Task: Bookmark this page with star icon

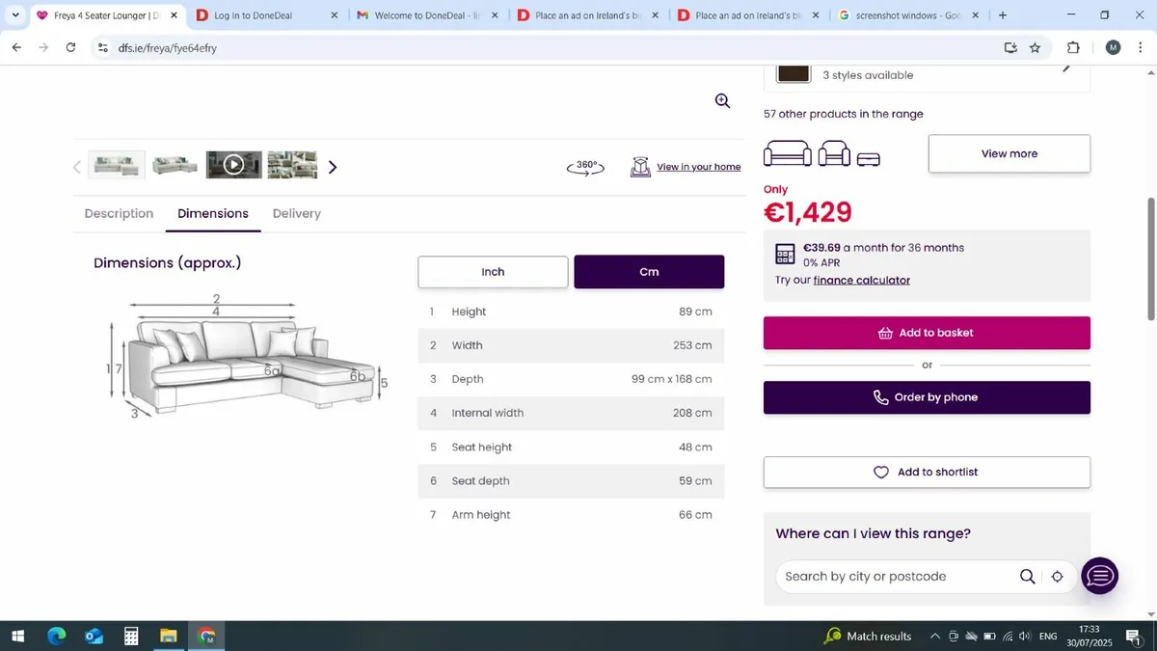Action: [x=1035, y=47]
